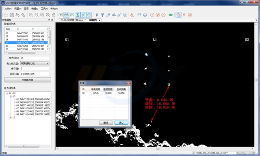Toggle the RGB display mode button

tap(66, 15)
